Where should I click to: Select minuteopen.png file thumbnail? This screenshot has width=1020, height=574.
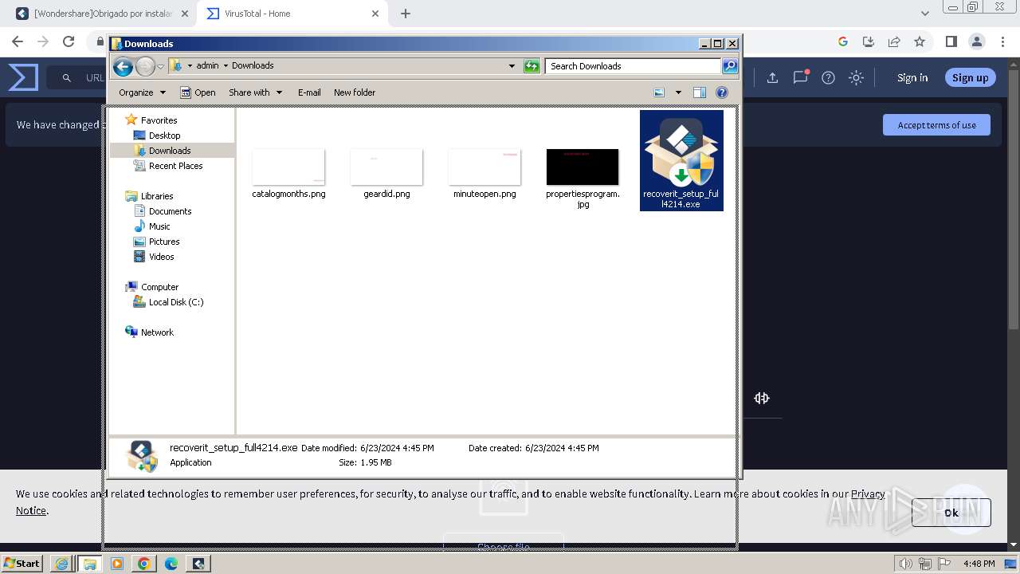484,167
